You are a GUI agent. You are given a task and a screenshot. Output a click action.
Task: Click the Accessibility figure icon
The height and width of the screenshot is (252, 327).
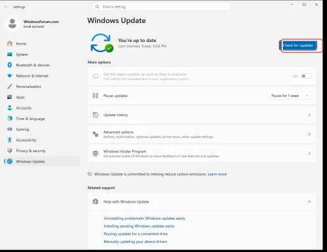click(10, 140)
